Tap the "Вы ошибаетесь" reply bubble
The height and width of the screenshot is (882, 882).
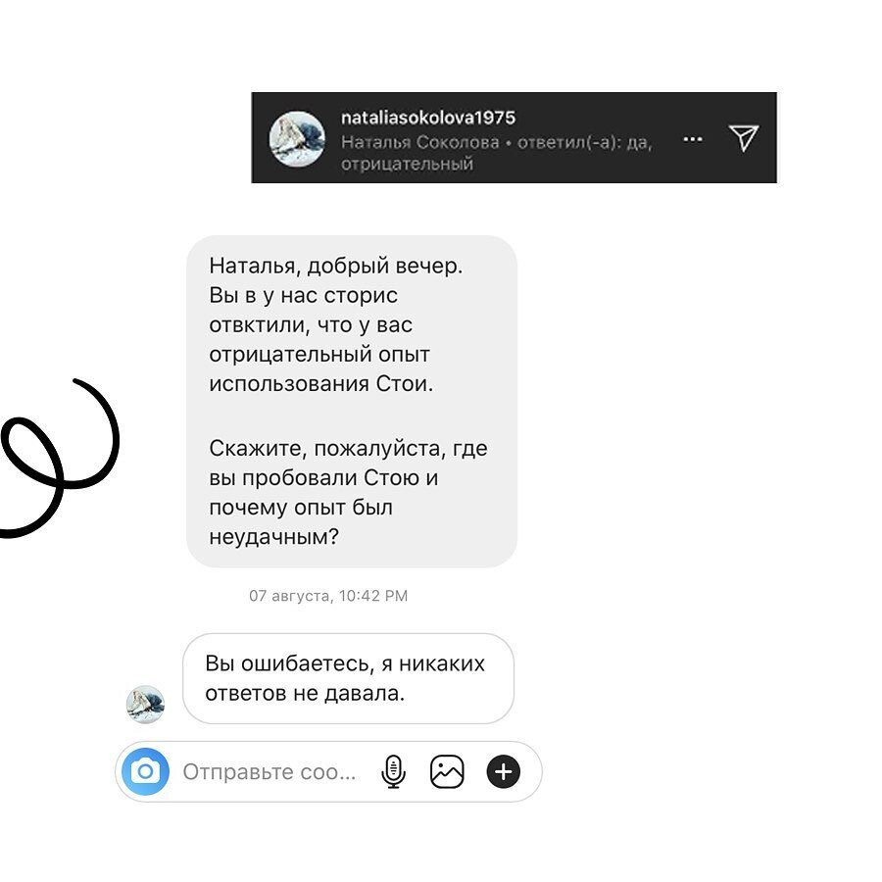348,678
